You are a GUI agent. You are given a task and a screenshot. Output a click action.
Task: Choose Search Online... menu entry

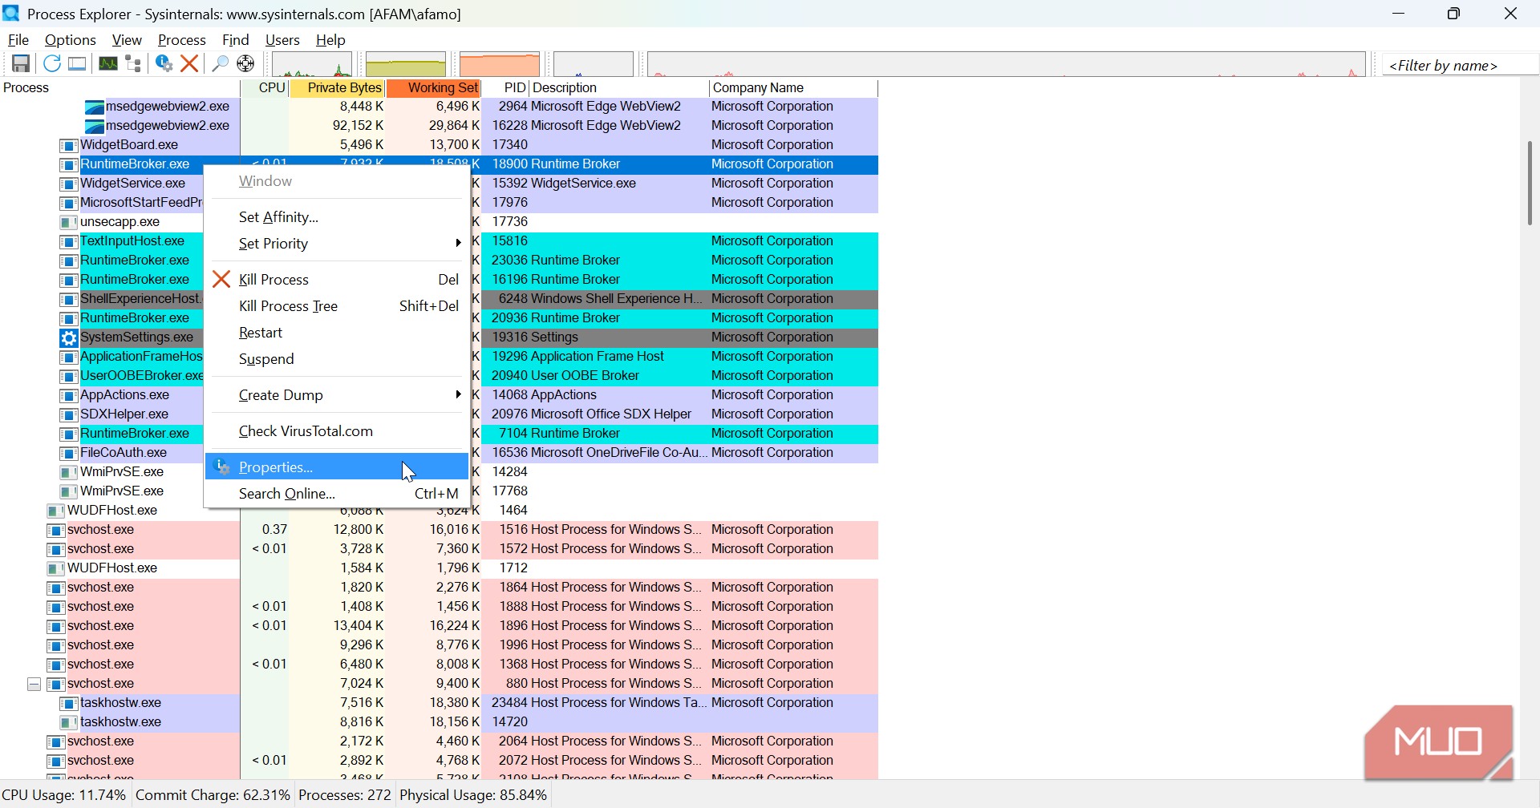click(337, 494)
